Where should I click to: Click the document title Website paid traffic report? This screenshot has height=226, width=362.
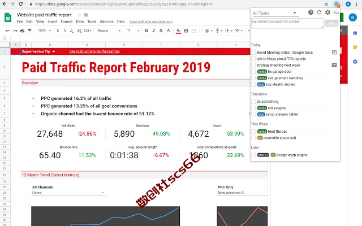[44, 15]
